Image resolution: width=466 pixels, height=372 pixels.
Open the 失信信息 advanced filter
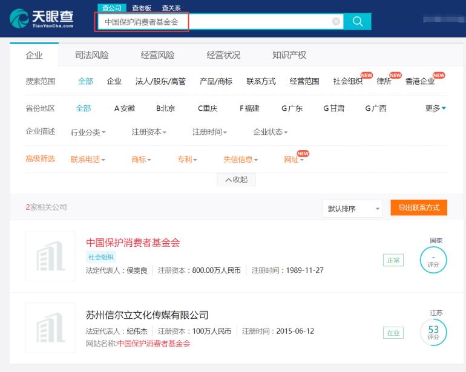(x=240, y=160)
